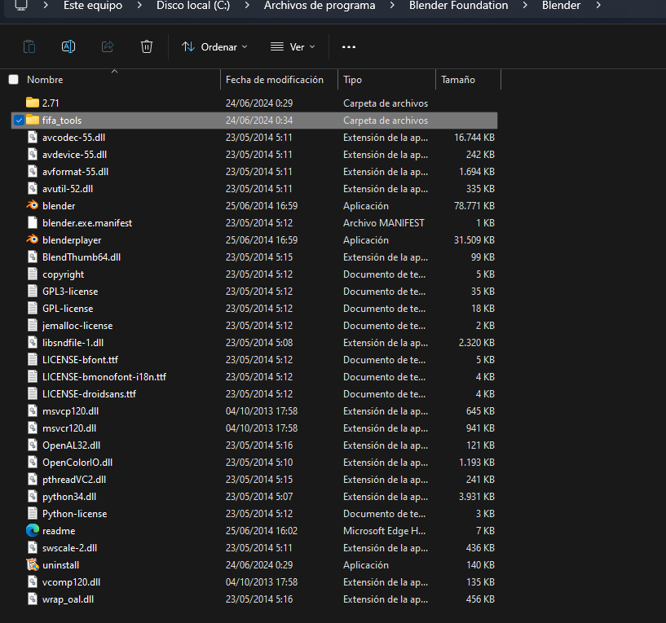
Task: Click the Blender breadcrumb segment
Action: [x=561, y=6]
